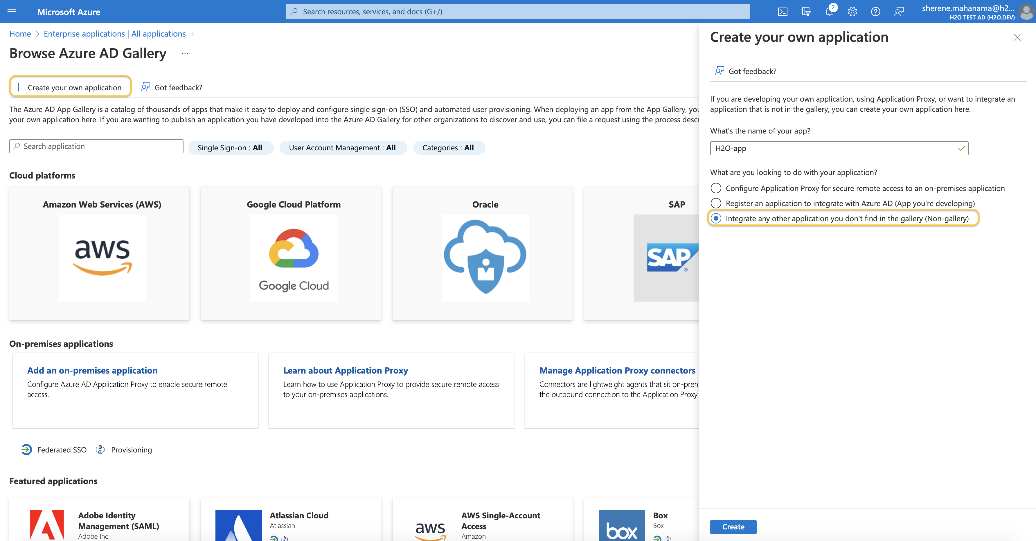The image size is (1036, 541).
Task: Open the Single Sign-on : All filter
Action: tap(231, 147)
